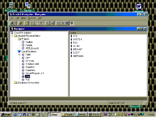Viewport: 156px width, 117px height.
Task: Select Oracle8 Navigator root tree item
Action: (23, 33)
